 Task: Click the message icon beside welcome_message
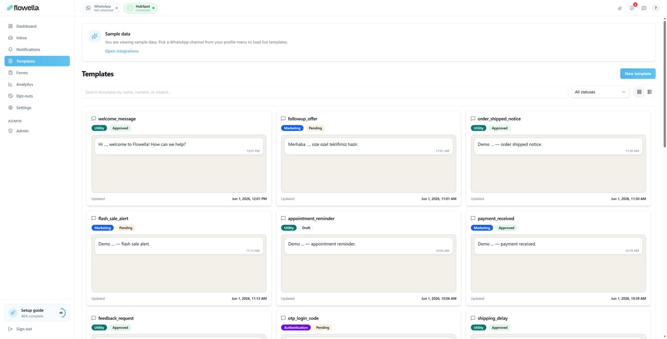tap(93, 119)
